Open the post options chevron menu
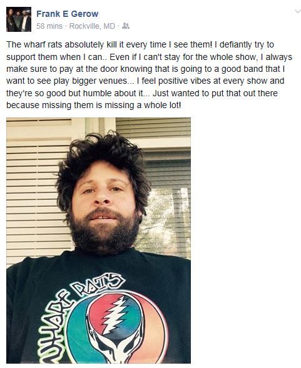Image resolution: width=301 pixels, height=368 pixels. point(298,11)
